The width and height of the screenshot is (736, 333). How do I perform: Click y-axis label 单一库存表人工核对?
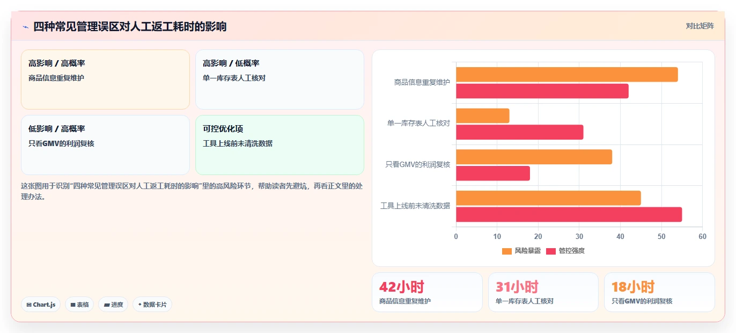click(418, 123)
